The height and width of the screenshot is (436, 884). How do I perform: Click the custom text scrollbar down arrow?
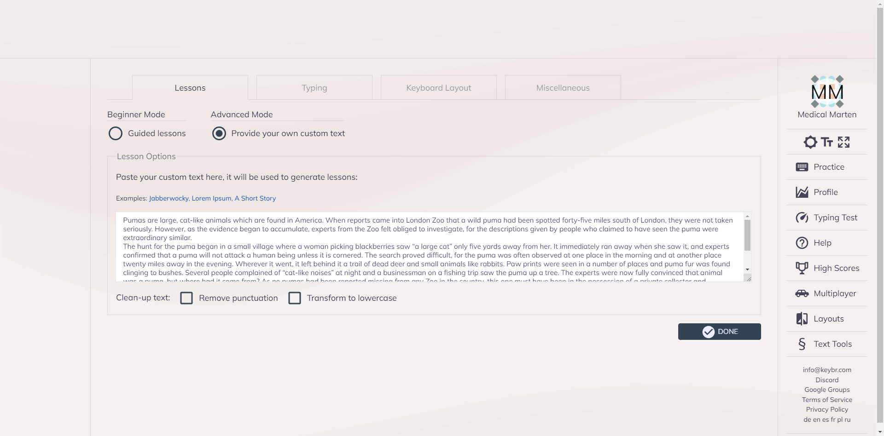coord(748,270)
